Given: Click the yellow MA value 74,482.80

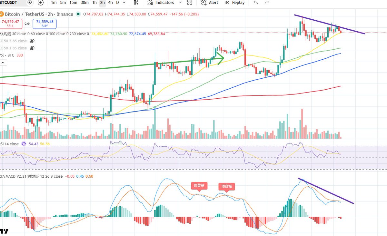Looking at the screenshot, I should click(100, 34).
